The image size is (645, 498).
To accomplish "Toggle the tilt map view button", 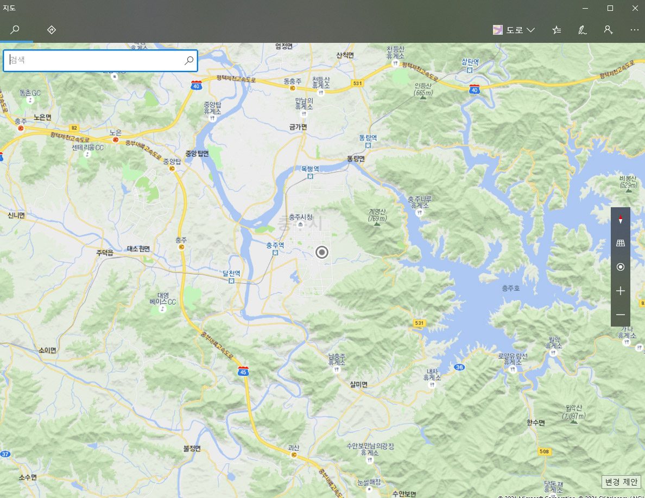I will point(621,243).
